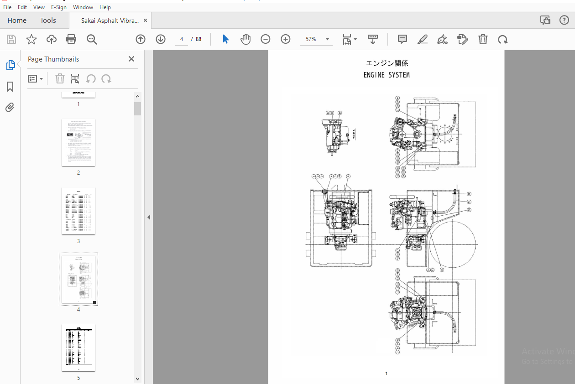
Task: Zoom in with the plus button
Action: (286, 39)
